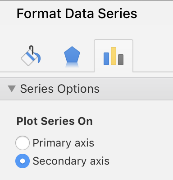Viewport: 173px width, 180px height.
Task: Choose the Primary axis text label
Action: 64,143
